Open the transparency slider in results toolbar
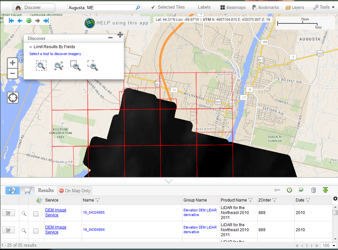This screenshot has width=338, height=250. [x=277, y=190]
